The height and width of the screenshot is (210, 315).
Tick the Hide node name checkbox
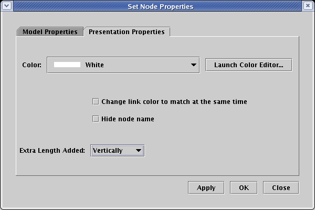click(96, 119)
